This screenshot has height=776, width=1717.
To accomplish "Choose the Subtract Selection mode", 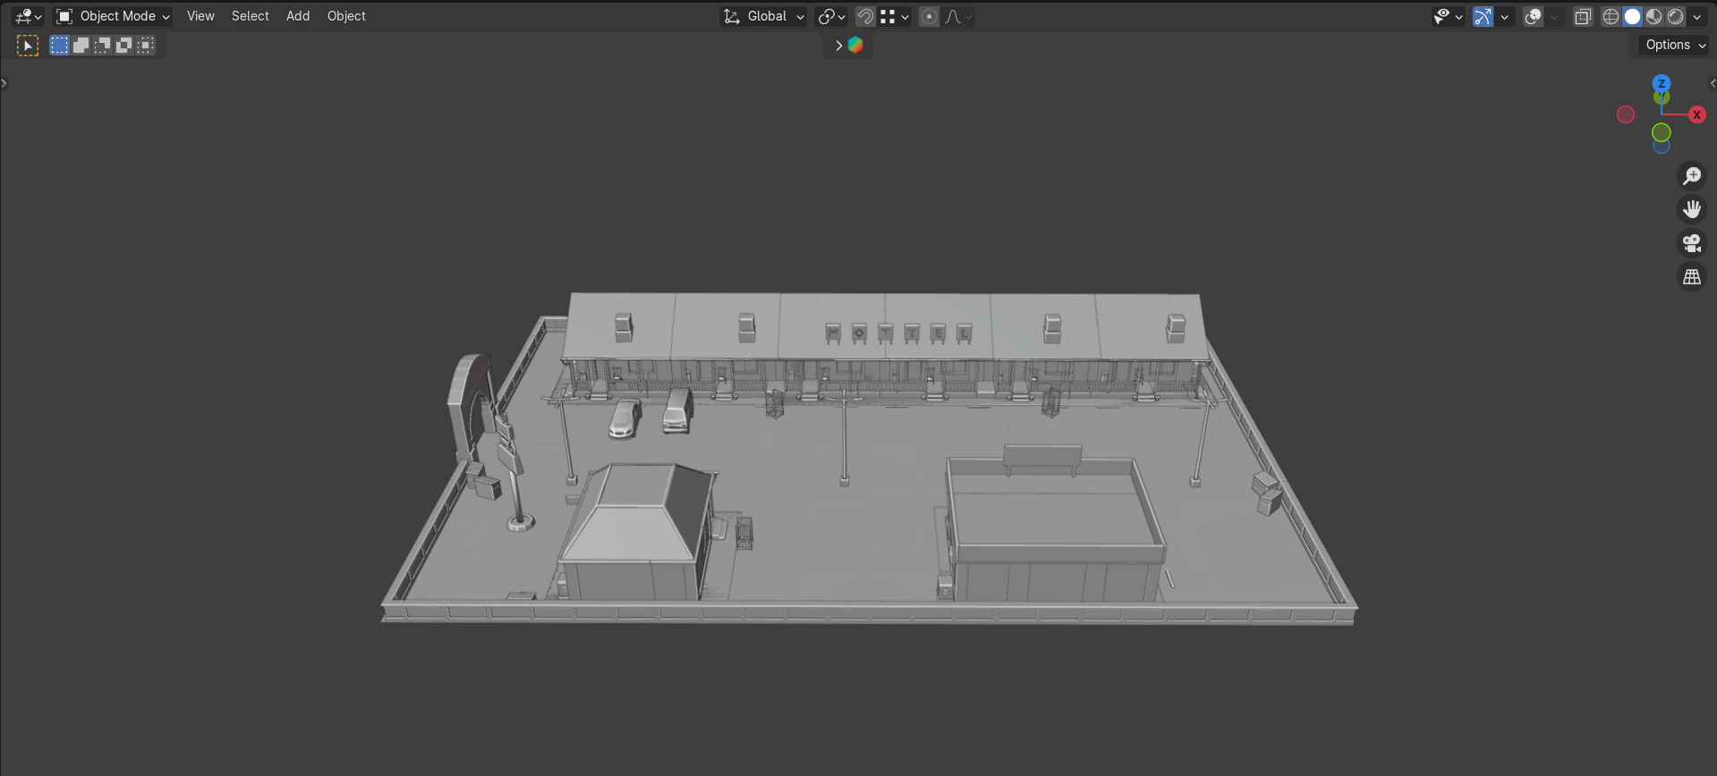I will coord(102,46).
